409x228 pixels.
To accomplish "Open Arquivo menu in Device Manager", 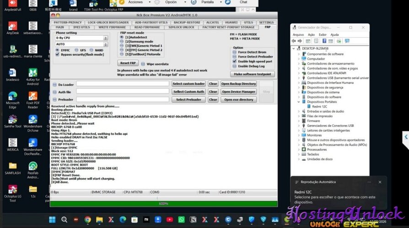I will pyautogui.click(x=298, y=35).
